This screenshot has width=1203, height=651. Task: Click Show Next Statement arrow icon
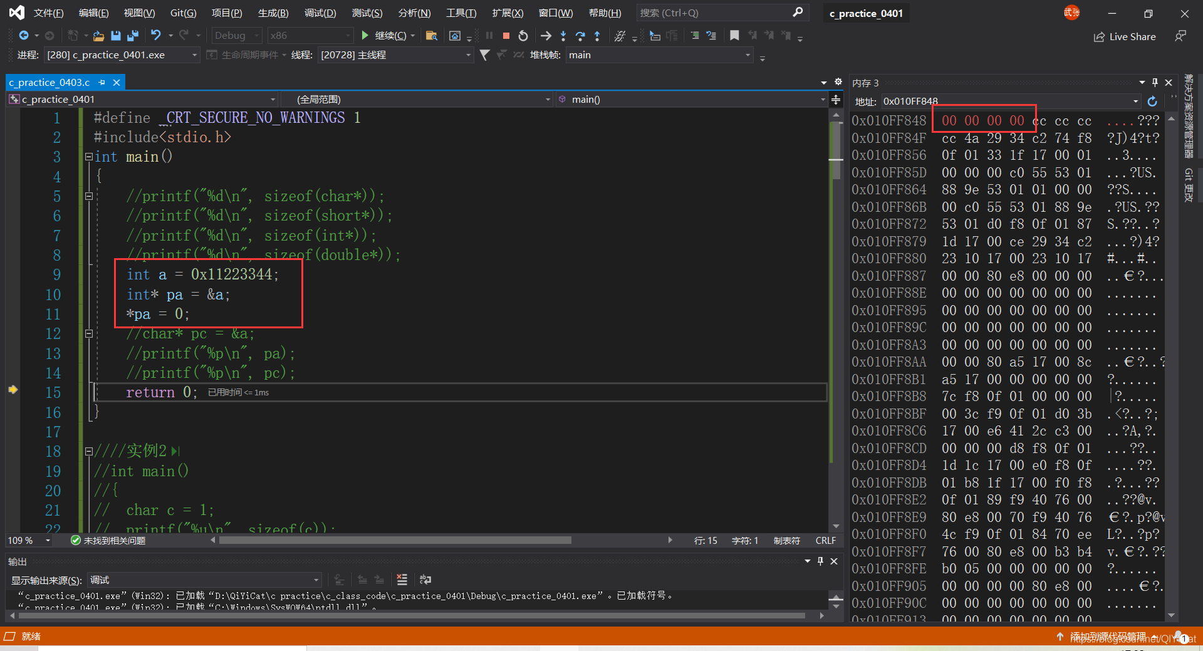pos(546,36)
